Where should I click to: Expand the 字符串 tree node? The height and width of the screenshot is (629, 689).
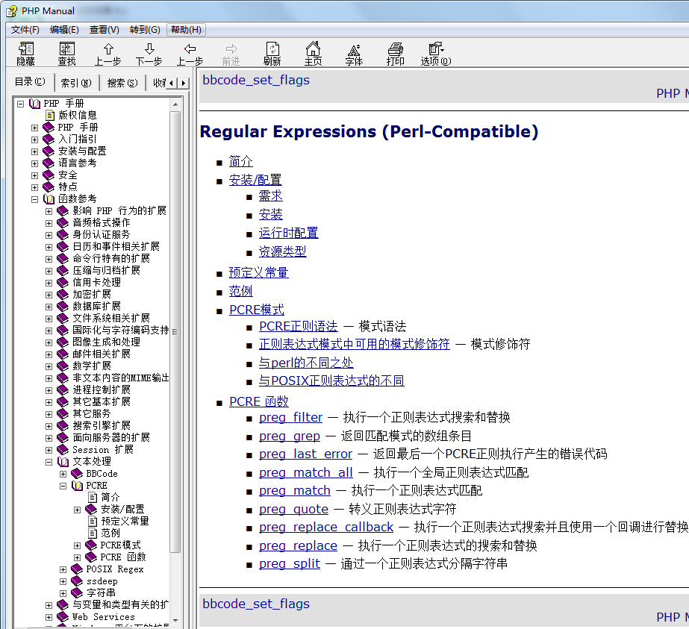click(x=63, y=593)
